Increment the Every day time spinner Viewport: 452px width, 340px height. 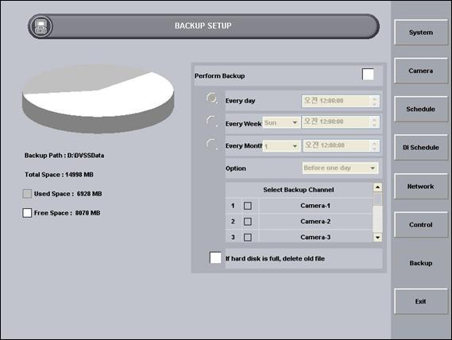(x=374, y=99)
